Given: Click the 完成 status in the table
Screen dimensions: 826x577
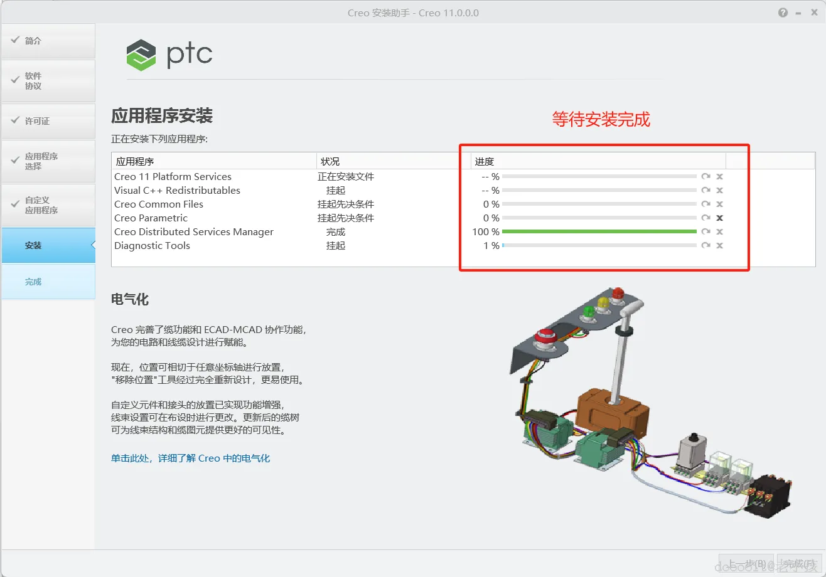Looking at the screenshot, I should [336, 232].
